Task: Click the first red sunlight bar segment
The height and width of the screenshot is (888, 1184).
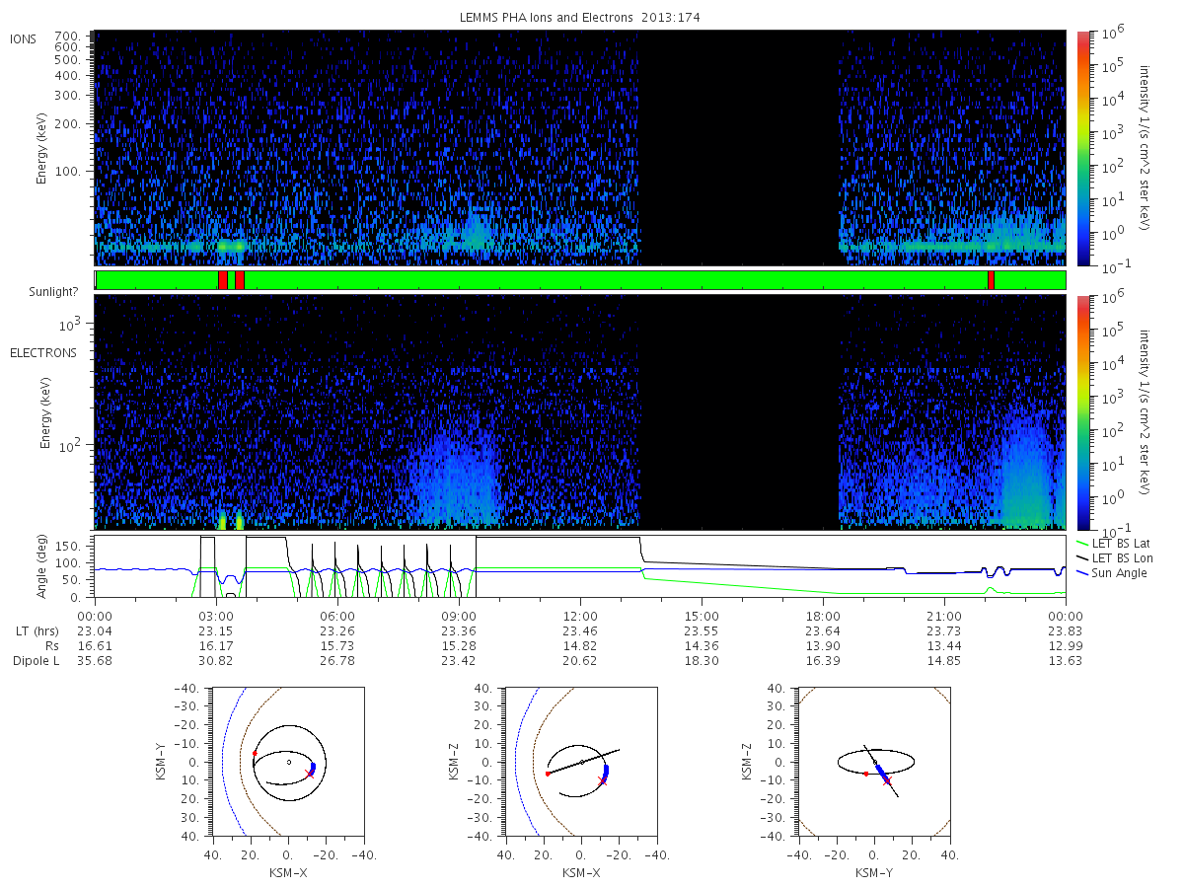Action: point(223,280)
